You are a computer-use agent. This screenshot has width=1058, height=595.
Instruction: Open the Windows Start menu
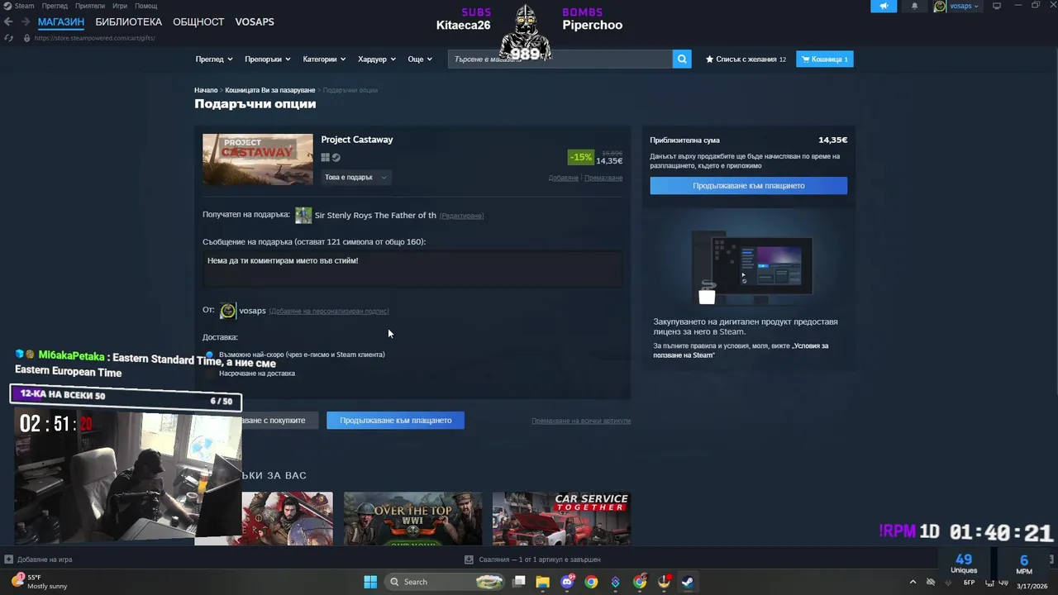370,582
